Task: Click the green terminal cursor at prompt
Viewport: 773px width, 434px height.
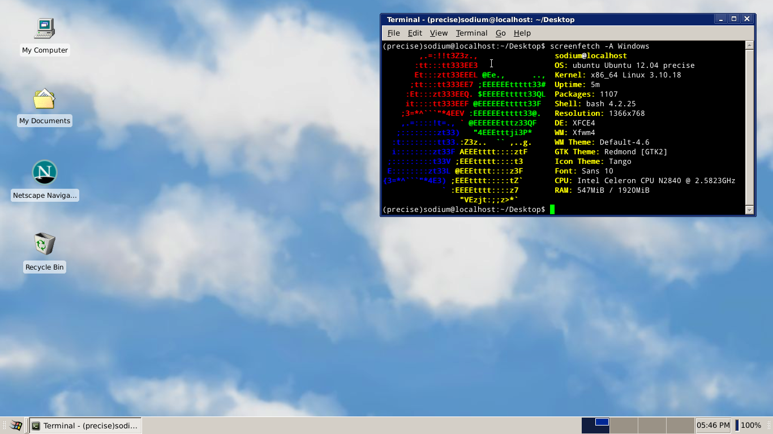Action: tap(552, 210)
